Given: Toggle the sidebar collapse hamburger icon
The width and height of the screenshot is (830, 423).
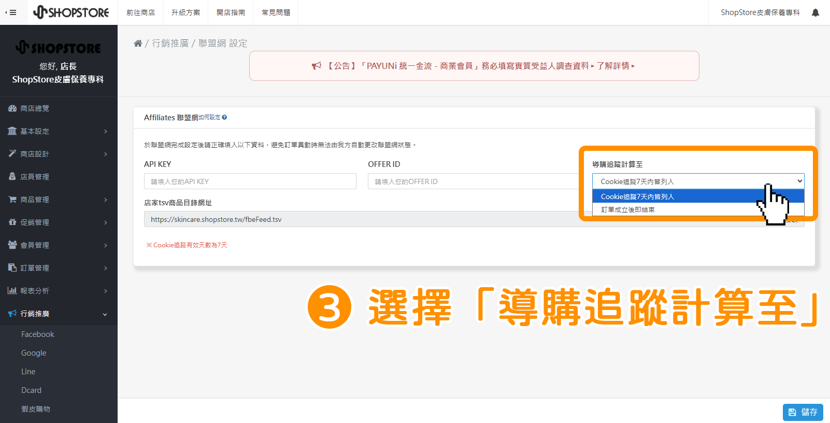Looking at the screenshot, I should point(10,12).
